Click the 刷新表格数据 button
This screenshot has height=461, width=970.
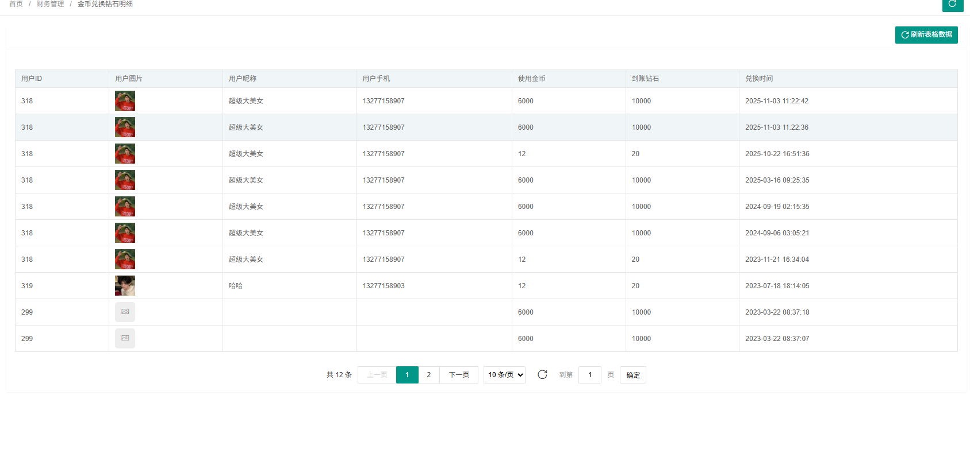[926, 35]
